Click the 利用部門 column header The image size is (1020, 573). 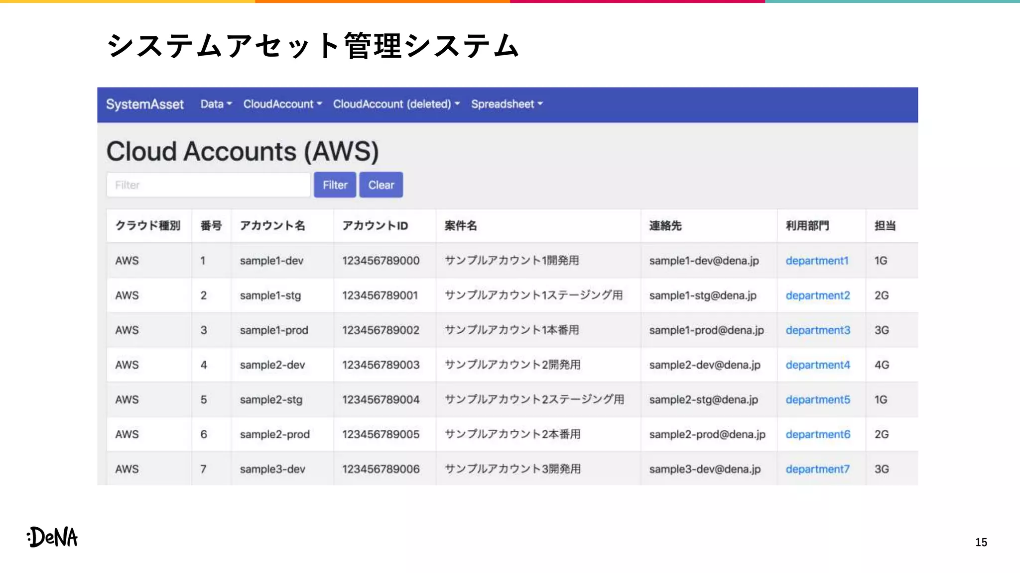pyautogui.click(x=807, y=226)
